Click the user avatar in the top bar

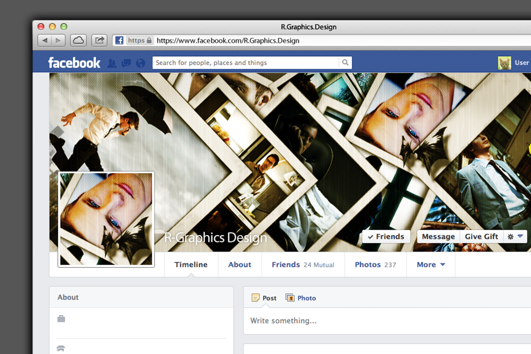click(504, 63)
